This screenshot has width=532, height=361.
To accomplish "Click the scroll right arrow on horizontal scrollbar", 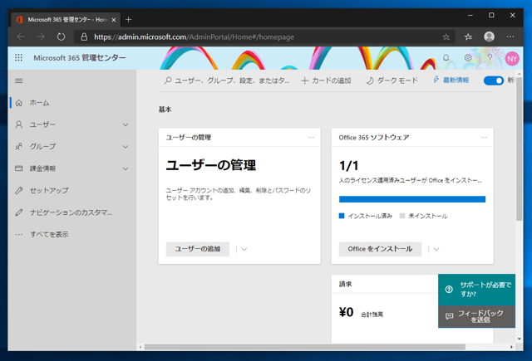I will tap(512, 347).
